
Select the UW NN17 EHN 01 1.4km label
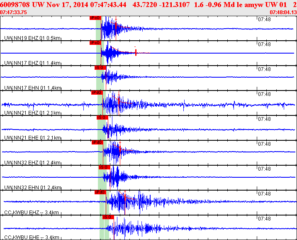point(33,88)
